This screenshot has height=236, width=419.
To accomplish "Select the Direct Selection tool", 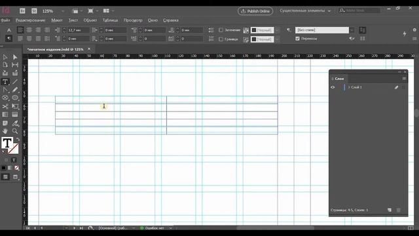I will [x=15, y=57].
